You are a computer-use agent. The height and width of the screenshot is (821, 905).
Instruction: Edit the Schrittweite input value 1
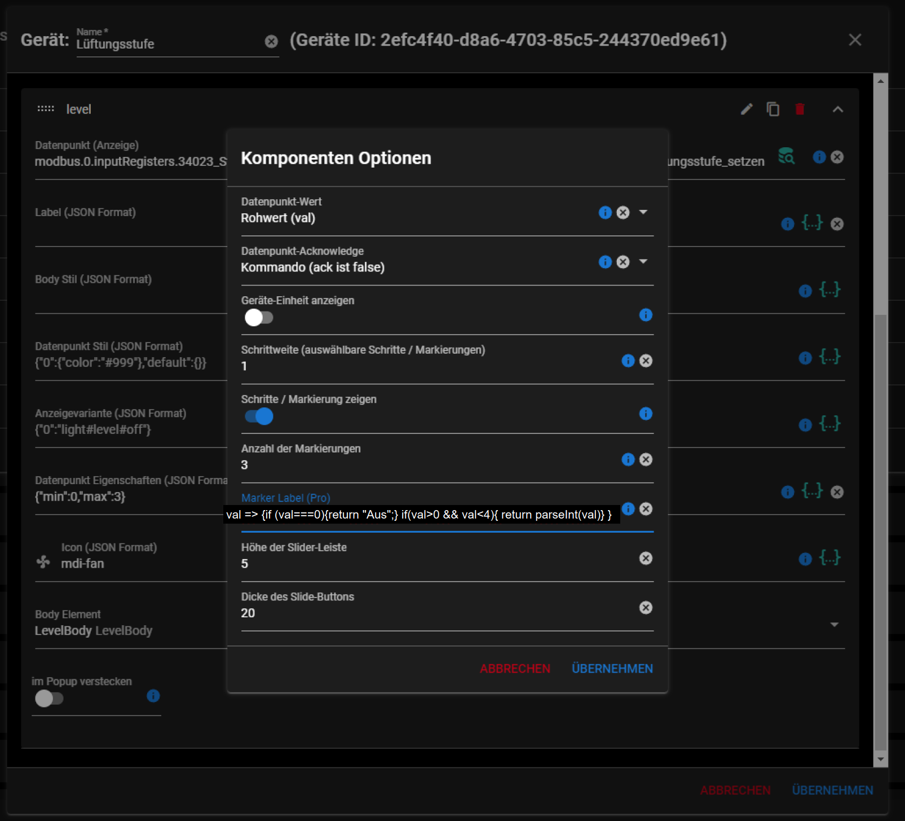click(x=429, y=366)
